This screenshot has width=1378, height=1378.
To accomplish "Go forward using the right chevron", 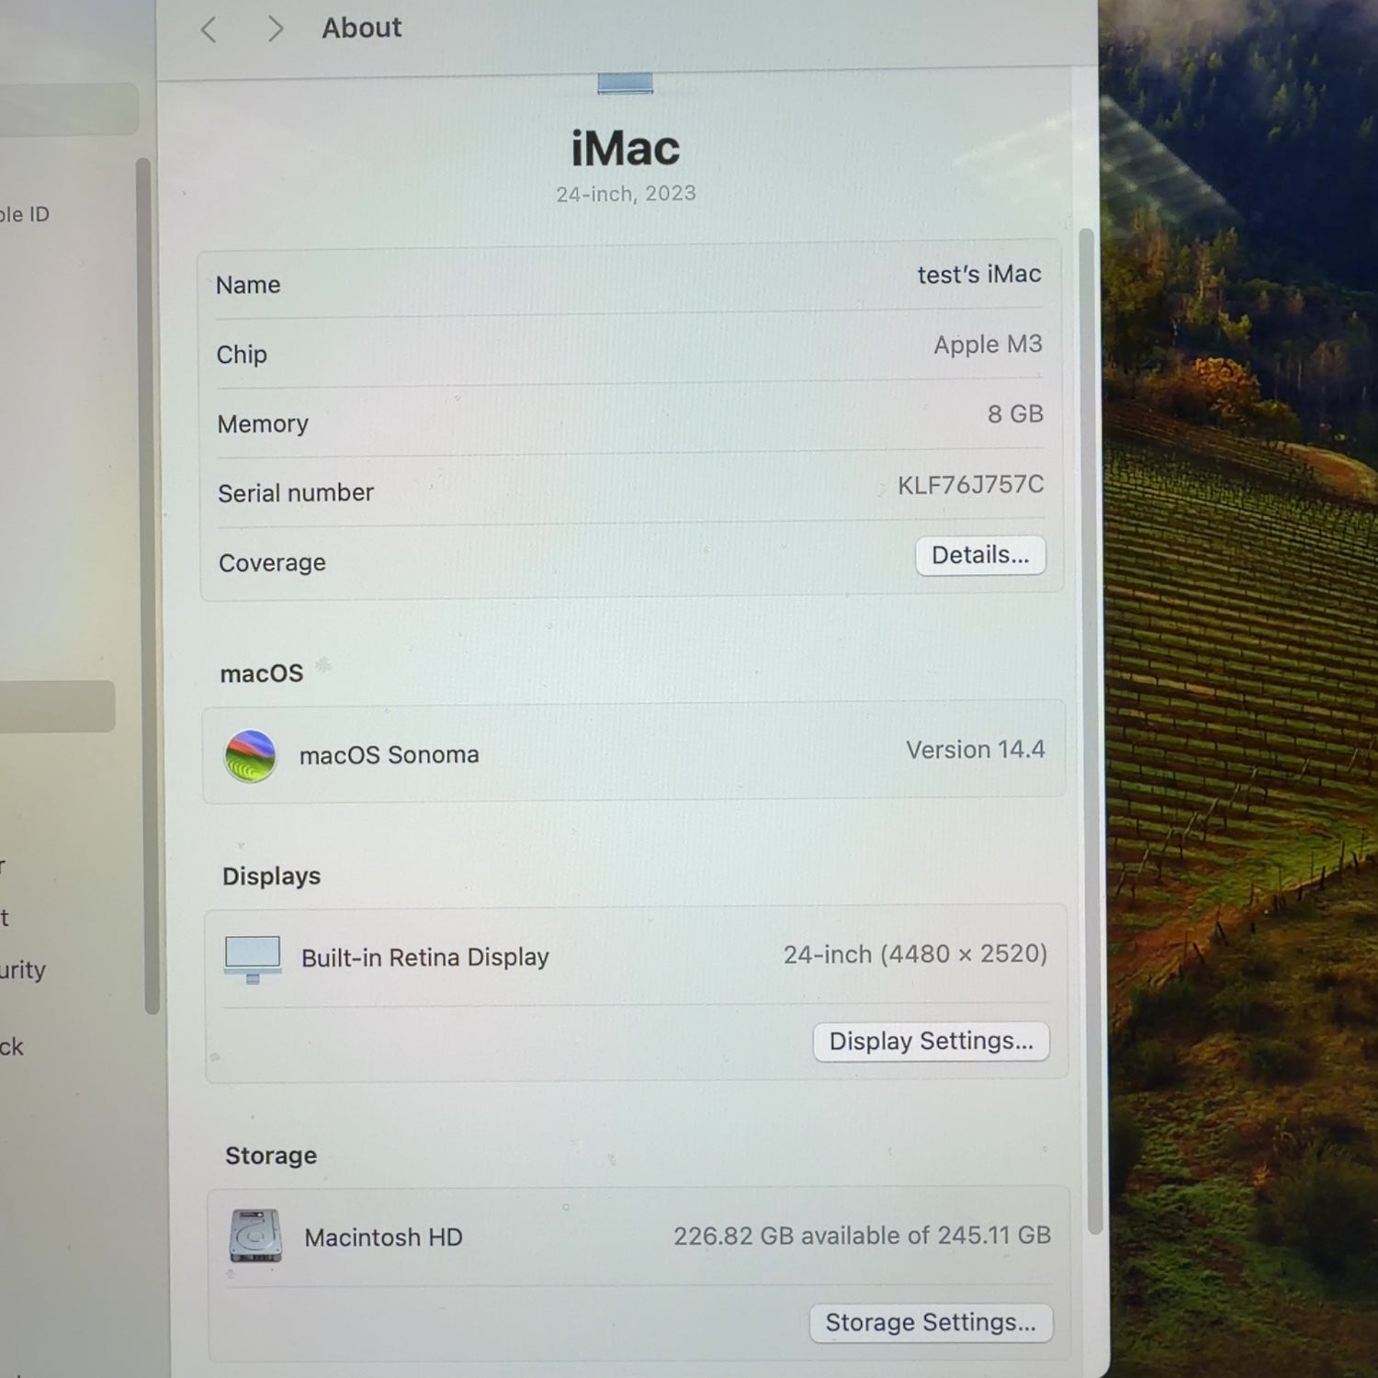I will pyautogui.click(x=275, y=30).
